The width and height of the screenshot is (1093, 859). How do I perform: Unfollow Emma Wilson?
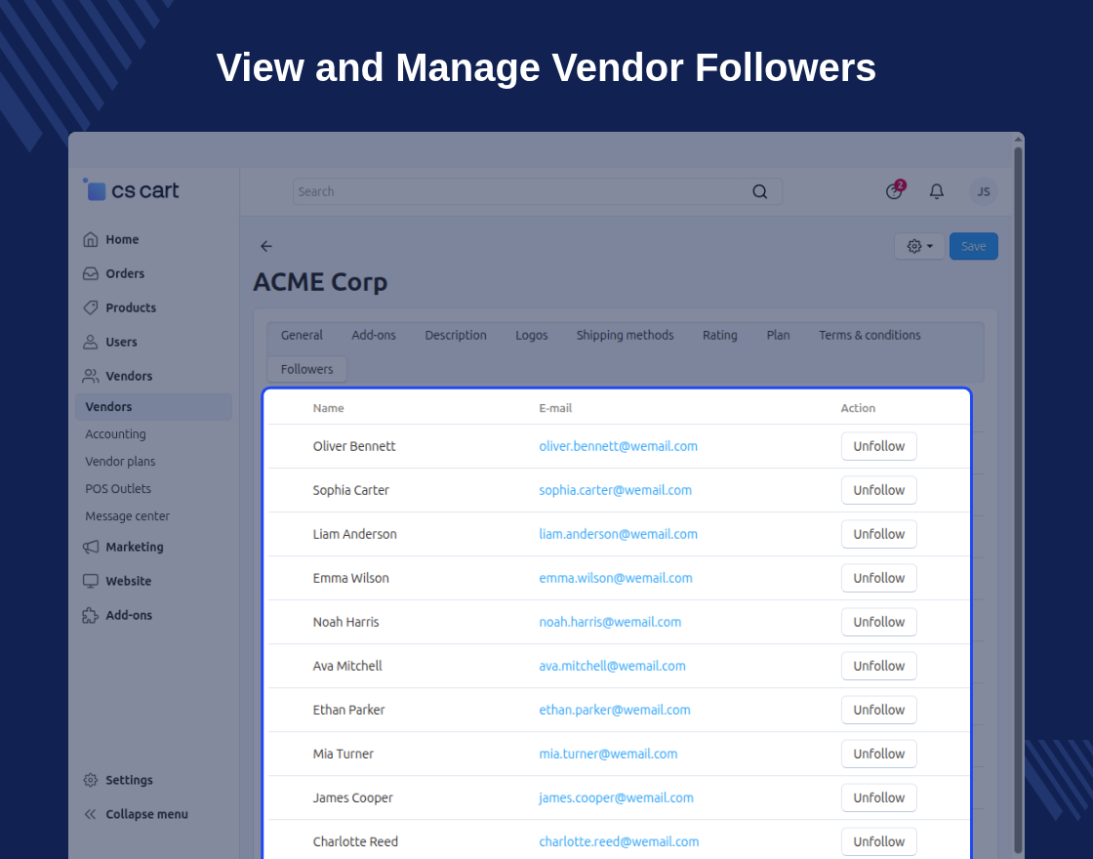coord(878,578)
